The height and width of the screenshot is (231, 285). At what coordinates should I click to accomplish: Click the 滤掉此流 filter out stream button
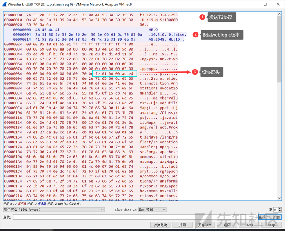point(160,225)
